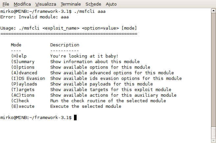Image resolution: width=216 pixels, height=143 pixels.
Task: Click the '[mode]' text in usage line
Action: click(x=129, y=28)
